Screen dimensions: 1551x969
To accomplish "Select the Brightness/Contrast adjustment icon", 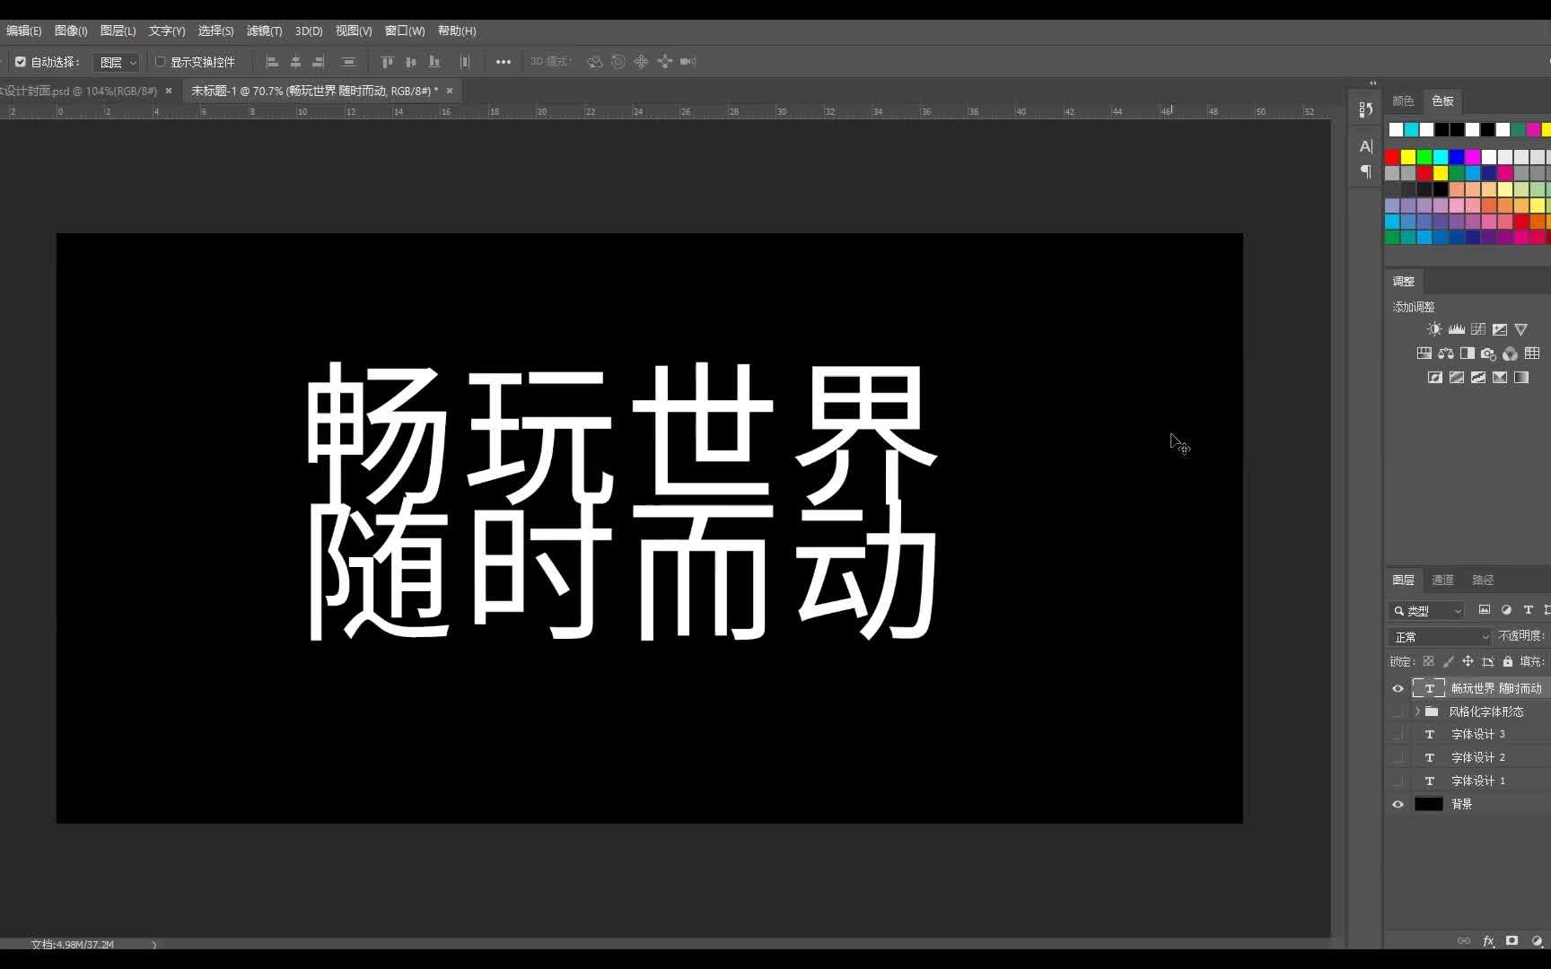I will pos(1434,328).
